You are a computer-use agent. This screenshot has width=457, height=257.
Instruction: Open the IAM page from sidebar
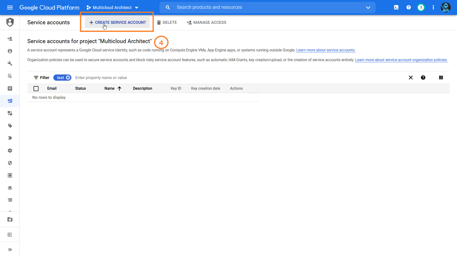pos(10,39)
